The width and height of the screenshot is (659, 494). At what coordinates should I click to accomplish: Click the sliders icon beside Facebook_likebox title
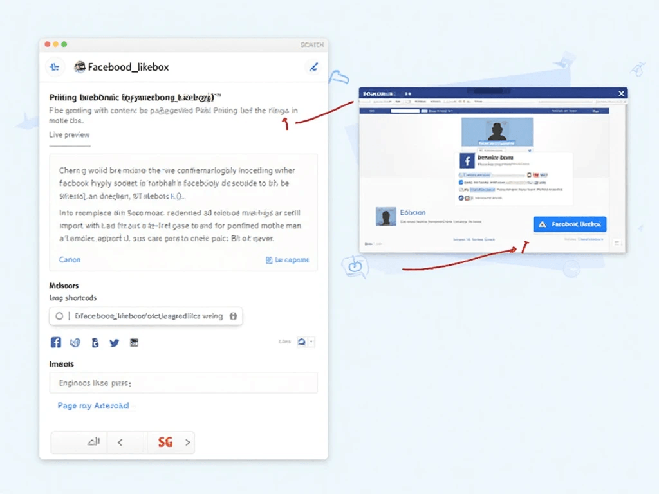pos(55,67)
